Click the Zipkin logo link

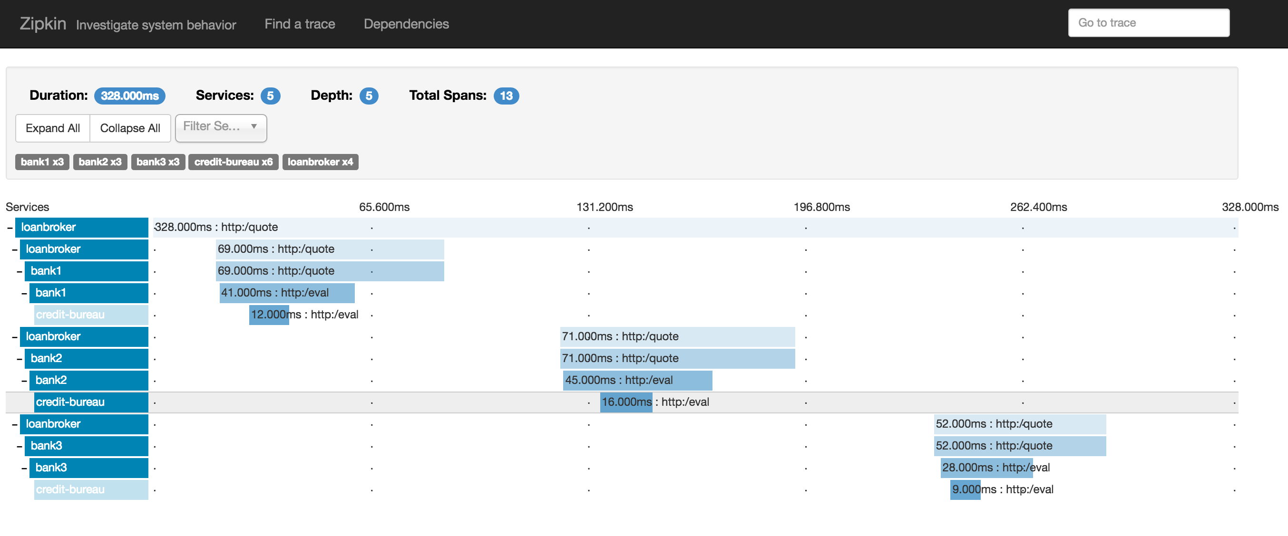tap(42, 23)
